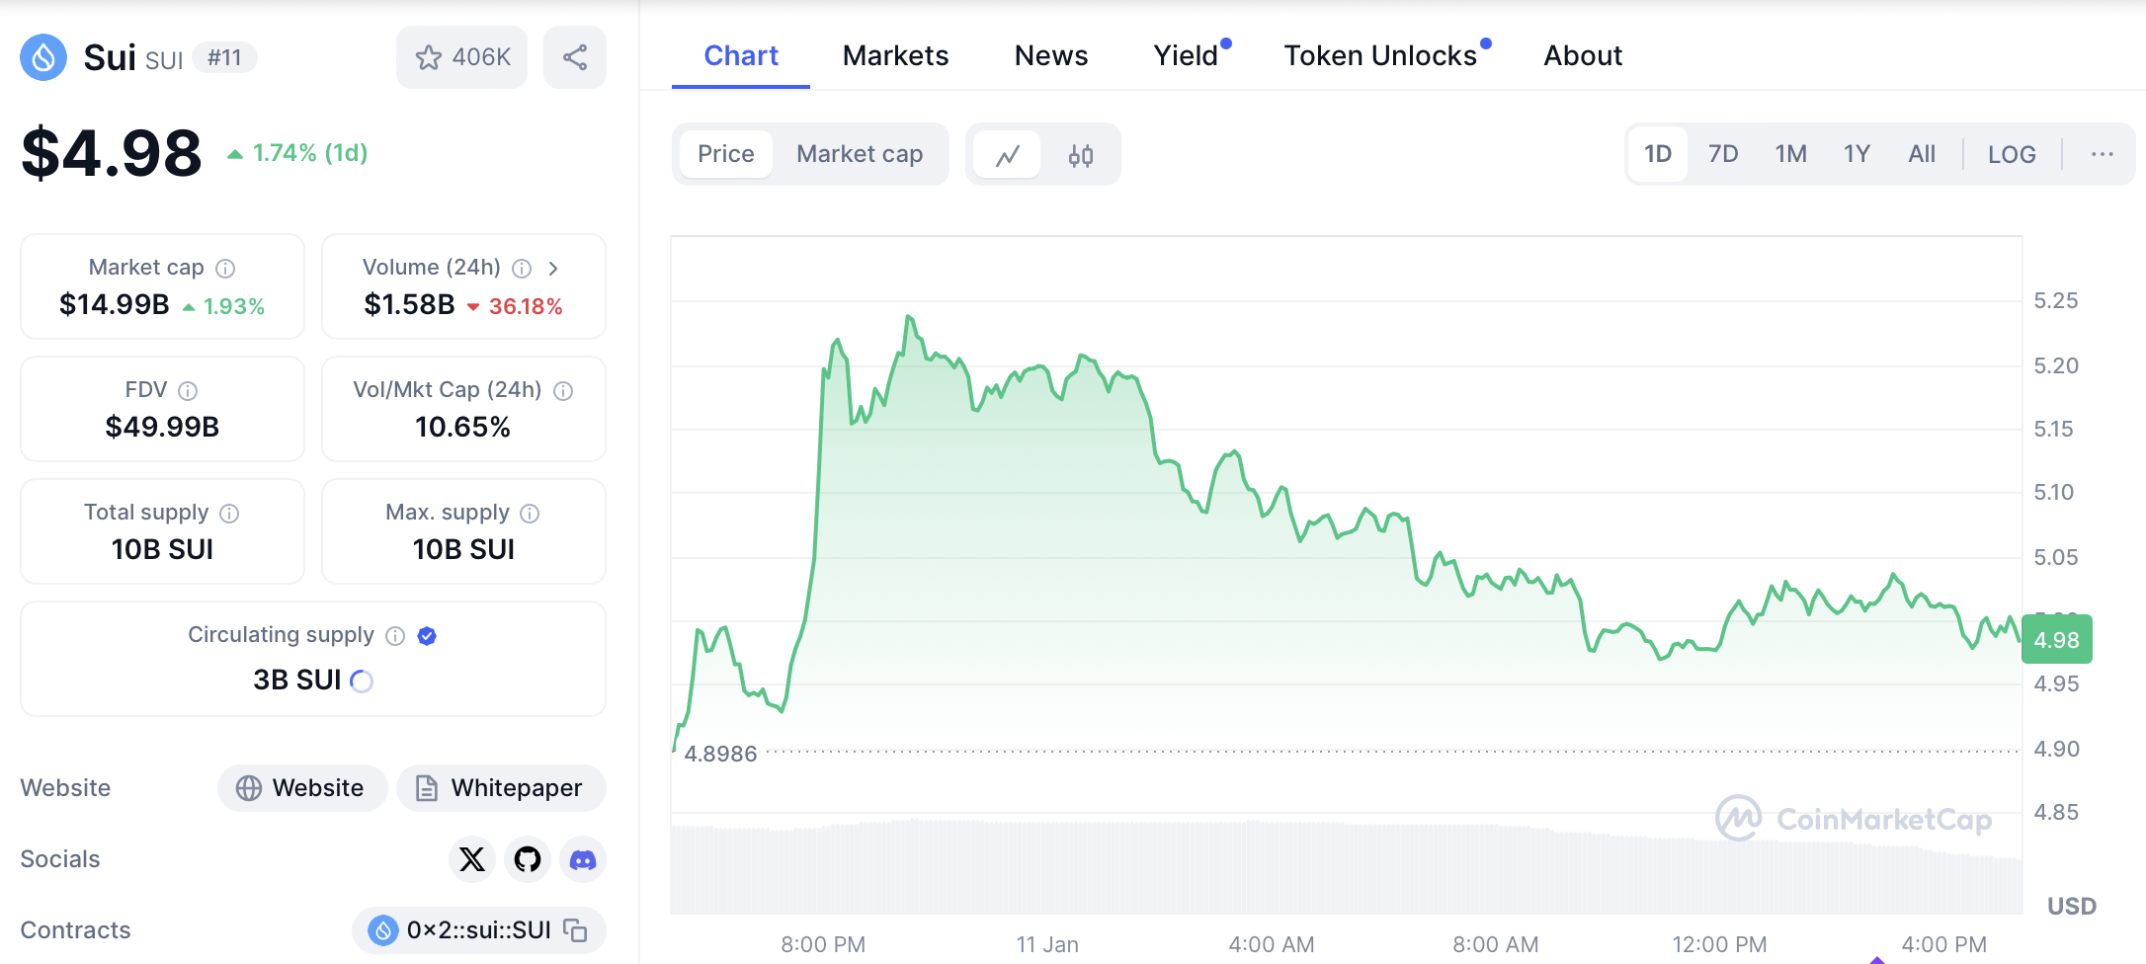The width and height of the screenshot is (2146, 964).
Task: Switch to the Markets tab
Action: tap(895, 55)
